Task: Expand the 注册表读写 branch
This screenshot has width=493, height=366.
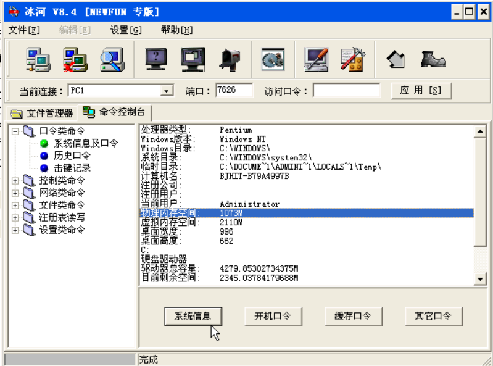Action: pyautogui.click(x=15, y=218)
